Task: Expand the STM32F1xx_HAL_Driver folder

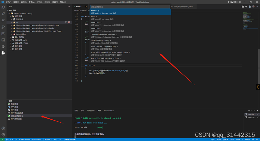Action: tap(11, 31)
